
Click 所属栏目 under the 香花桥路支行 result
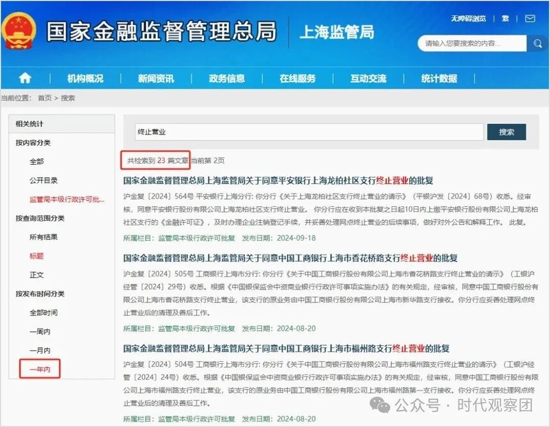coord(179,328)
